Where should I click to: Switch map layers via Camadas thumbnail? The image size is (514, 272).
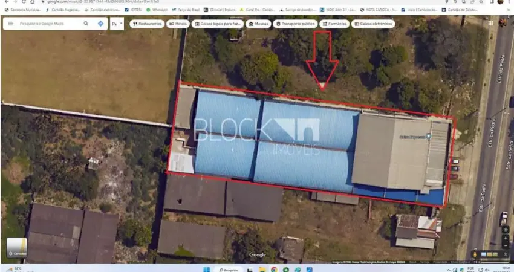[17, 247]
